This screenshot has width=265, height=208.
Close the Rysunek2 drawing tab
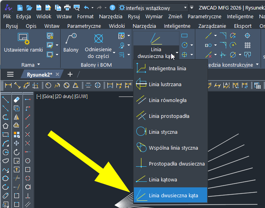[x=57, y=74]
